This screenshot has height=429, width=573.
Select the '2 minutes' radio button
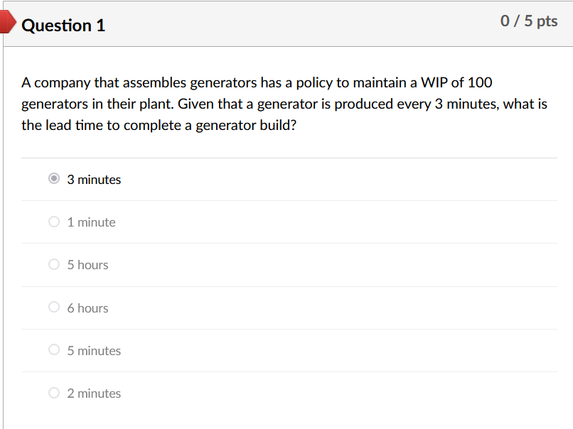click(x=54, y=392)
